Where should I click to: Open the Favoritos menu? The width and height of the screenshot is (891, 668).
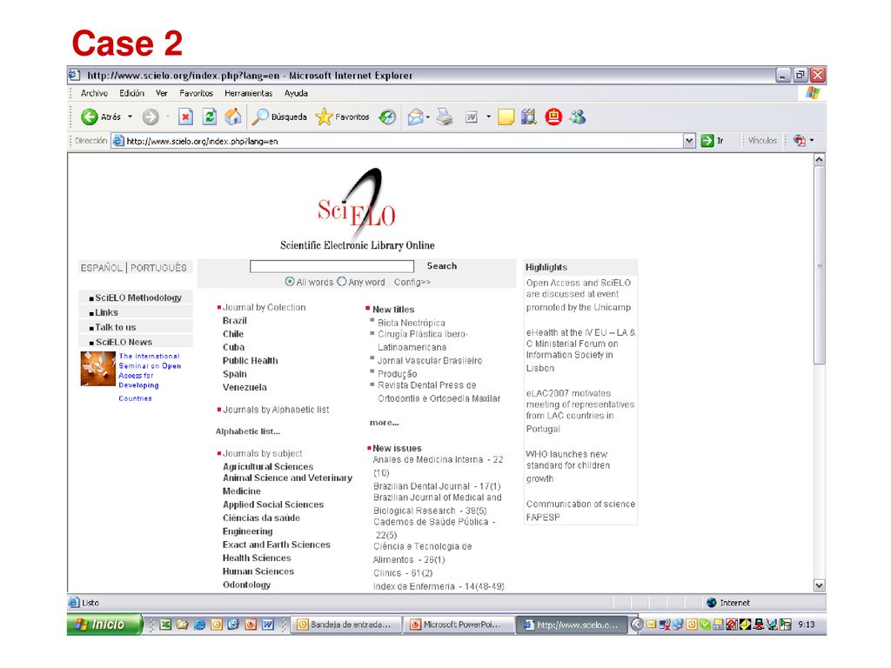[196, 93]
